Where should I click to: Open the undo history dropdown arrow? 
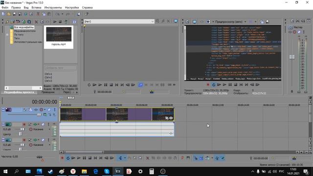point(62,14)
